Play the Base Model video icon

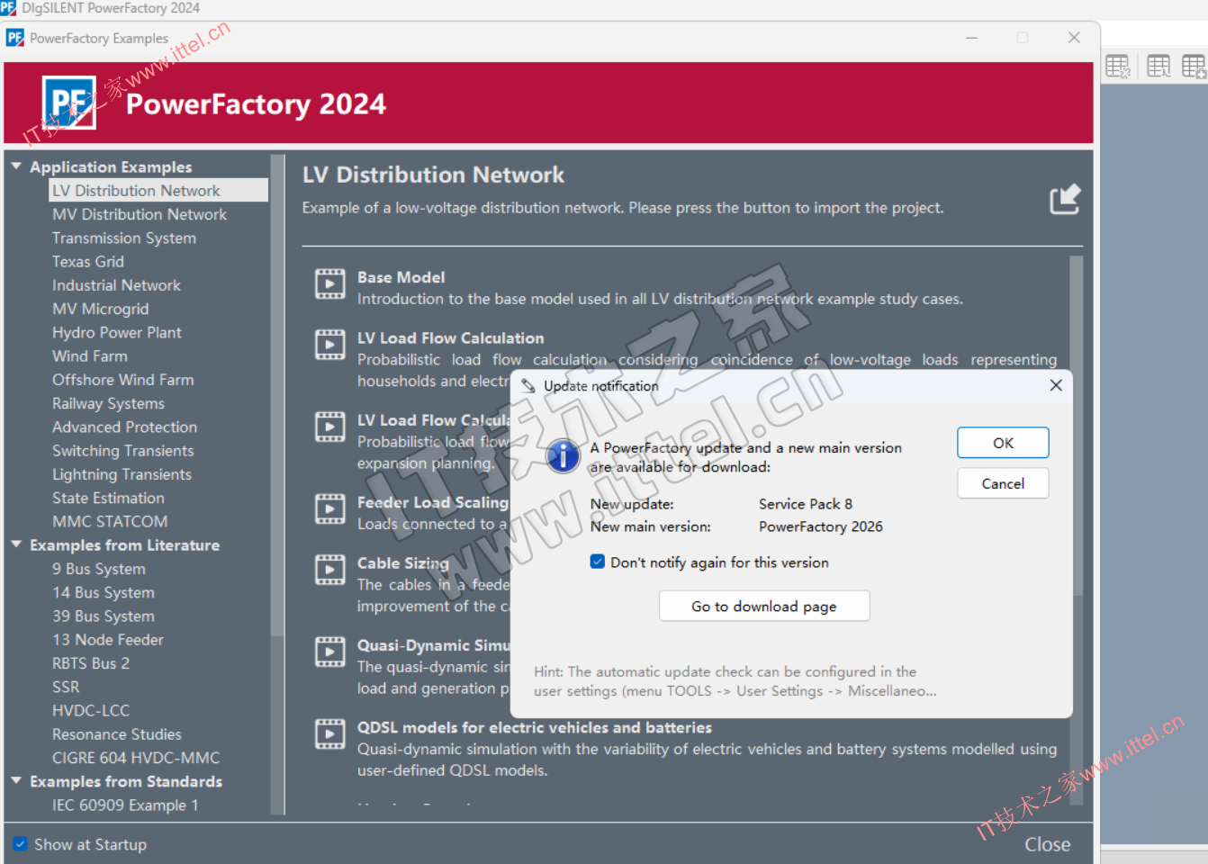(x=329, y=283)
